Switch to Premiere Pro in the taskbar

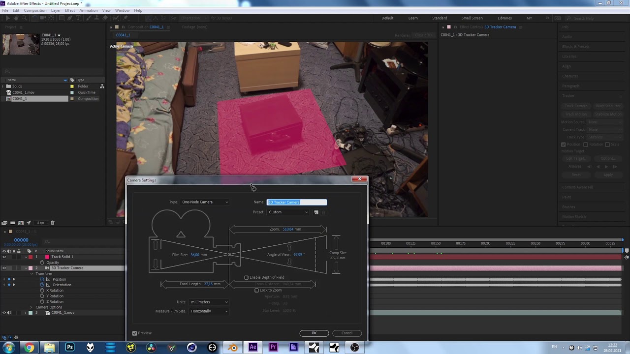tap(273, 348)
